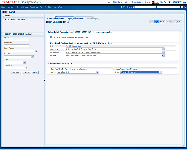Open Organizations match configuration dropdown
Image resolution: width=187 pixels, height=150 pixels.
[163, 52]
